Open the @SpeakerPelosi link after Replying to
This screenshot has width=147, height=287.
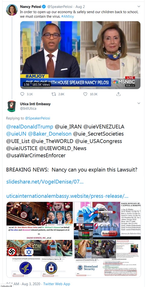(x=38, y=118)
